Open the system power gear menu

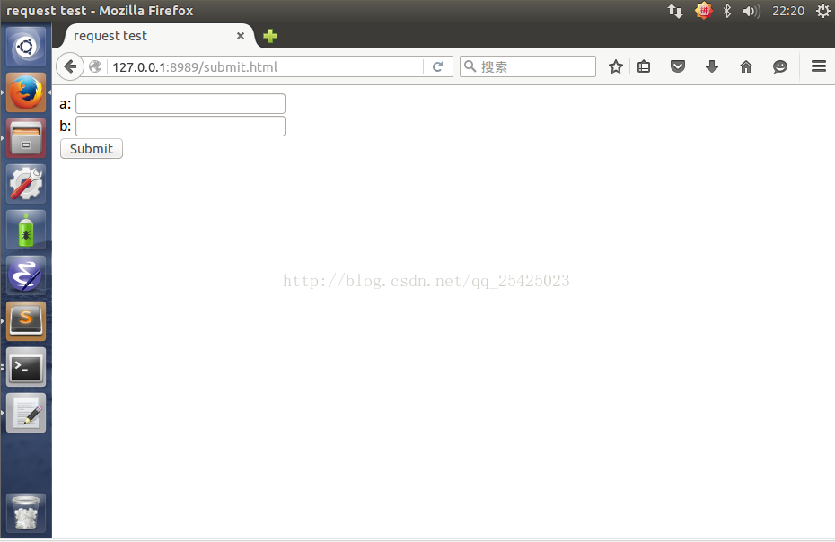(822, 11)
